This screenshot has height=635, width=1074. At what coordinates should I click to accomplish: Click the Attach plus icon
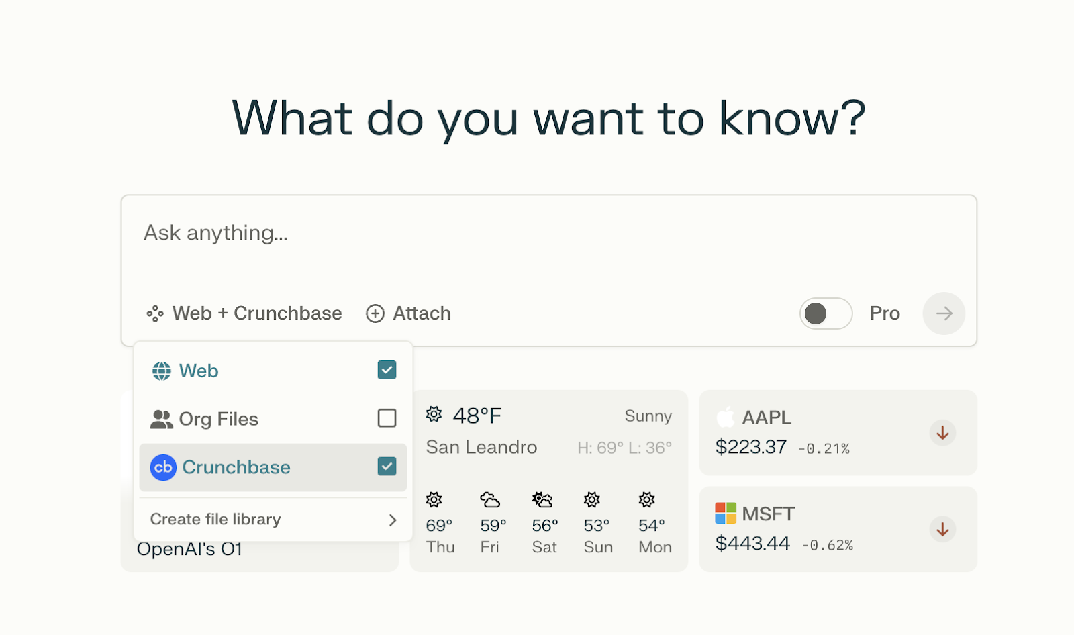375,313
